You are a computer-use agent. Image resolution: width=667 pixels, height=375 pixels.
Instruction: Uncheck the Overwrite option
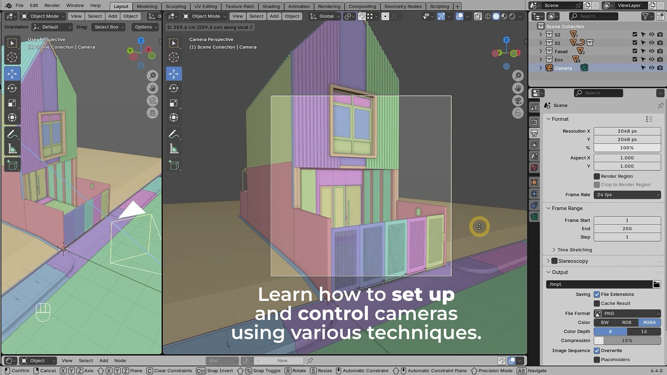click(597, 351)
